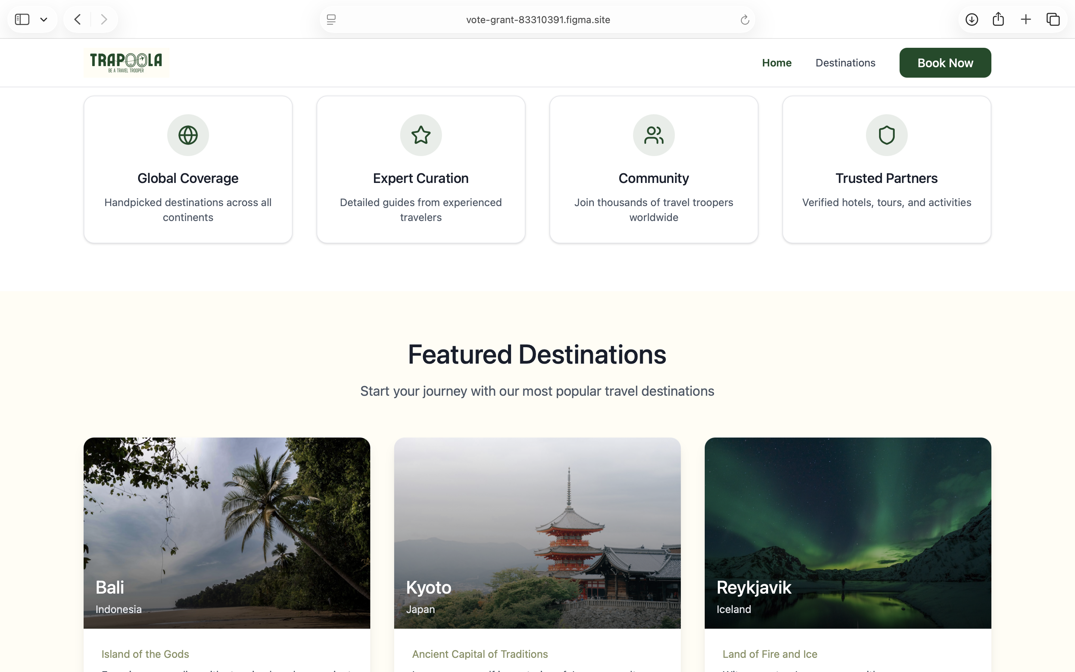Click the Kyoto title on the card
The image size is (1075, 672).
429,588
